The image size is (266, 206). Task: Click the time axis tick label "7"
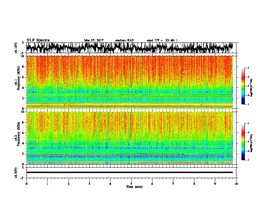(x=173, y=184)
